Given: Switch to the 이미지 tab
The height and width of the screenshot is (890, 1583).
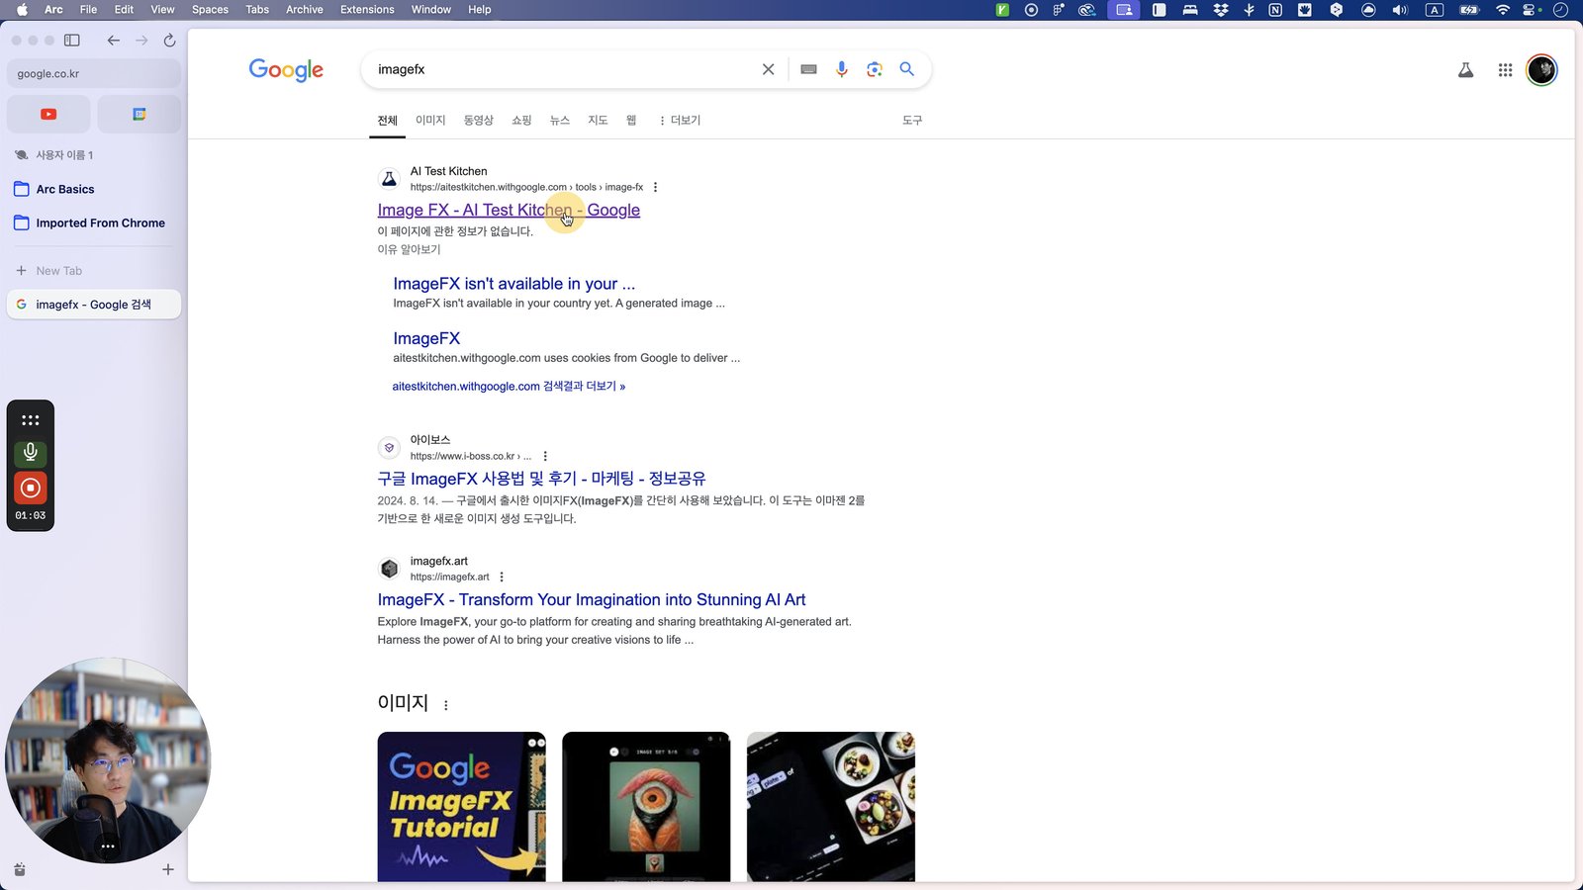Looking at the screenshot, I should point(430,120).
